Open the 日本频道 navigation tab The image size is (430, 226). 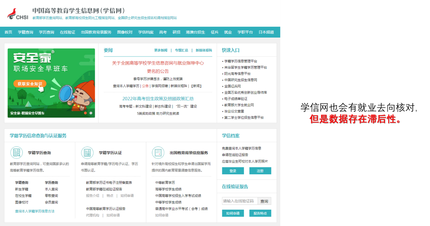[266, 32]
